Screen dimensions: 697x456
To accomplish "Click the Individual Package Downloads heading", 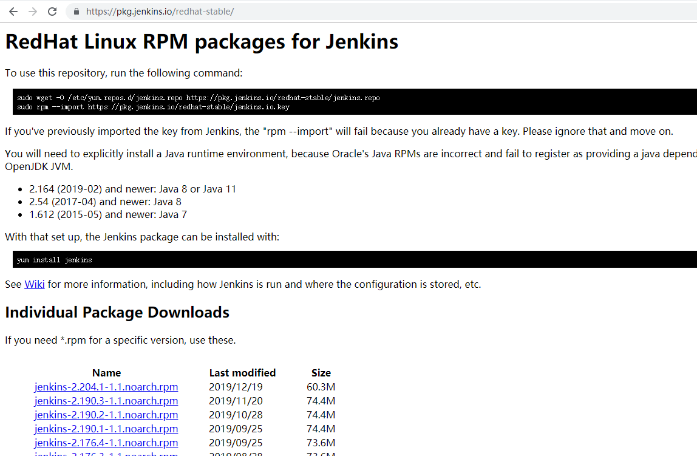I will coord(117,313).
